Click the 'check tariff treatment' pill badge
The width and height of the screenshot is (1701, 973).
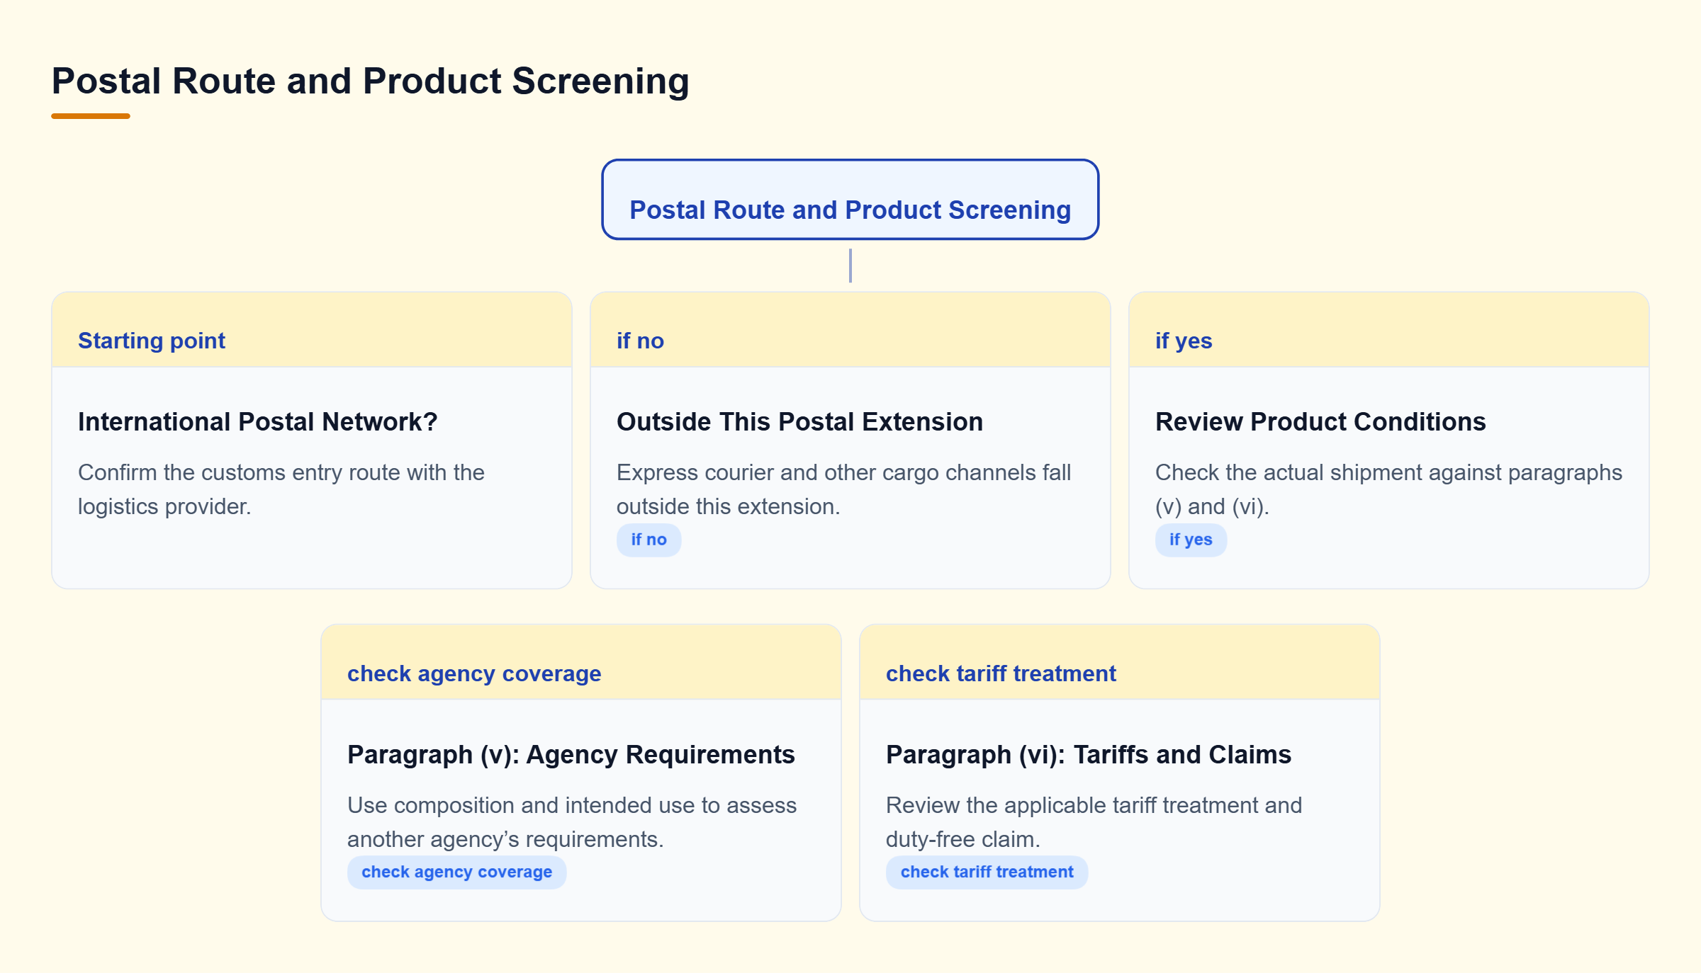pos(987,872)
